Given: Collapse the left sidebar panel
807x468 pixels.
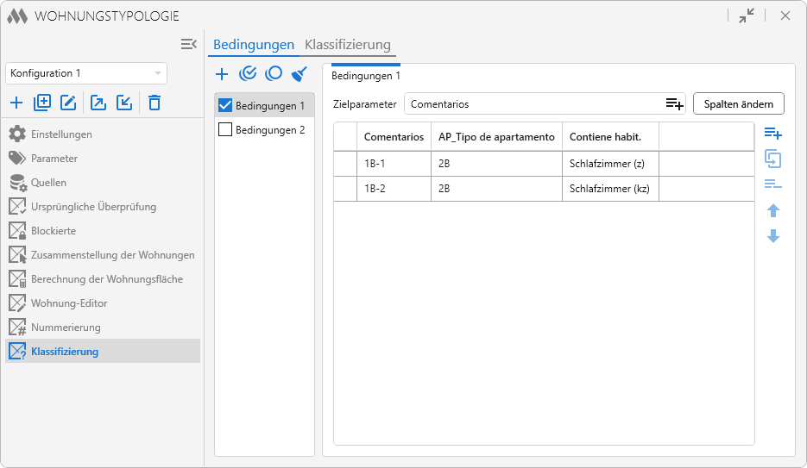Looking at the screenshot, I should point(189,44).
